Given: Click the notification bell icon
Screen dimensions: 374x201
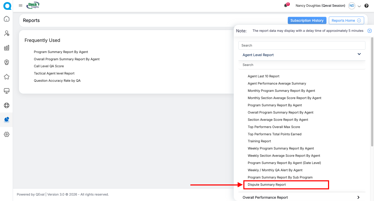Looking at the screenshot, I should point(286,5).
